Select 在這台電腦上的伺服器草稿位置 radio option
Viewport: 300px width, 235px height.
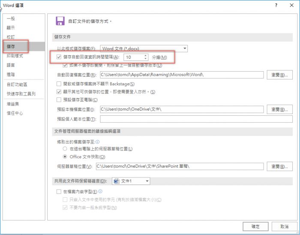pos(65,149)
